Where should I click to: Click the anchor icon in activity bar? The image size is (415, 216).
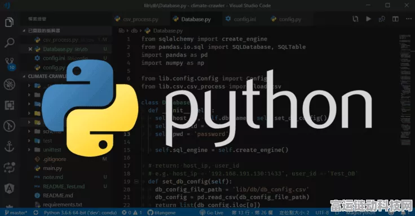(x=9, y=147)
